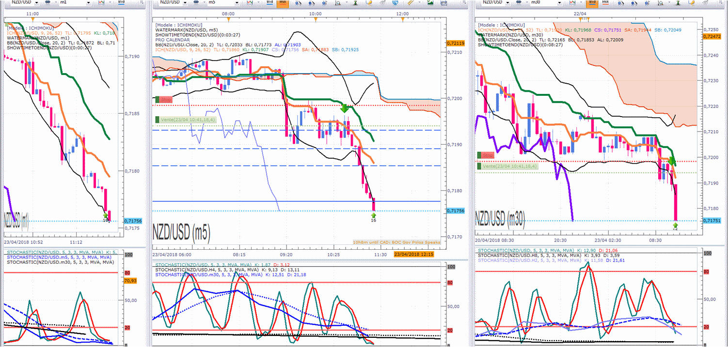This screenshot has height=347, width=728.
Task: Expand the link icon arrow in m30 toolbar
Action: [527, 2]
